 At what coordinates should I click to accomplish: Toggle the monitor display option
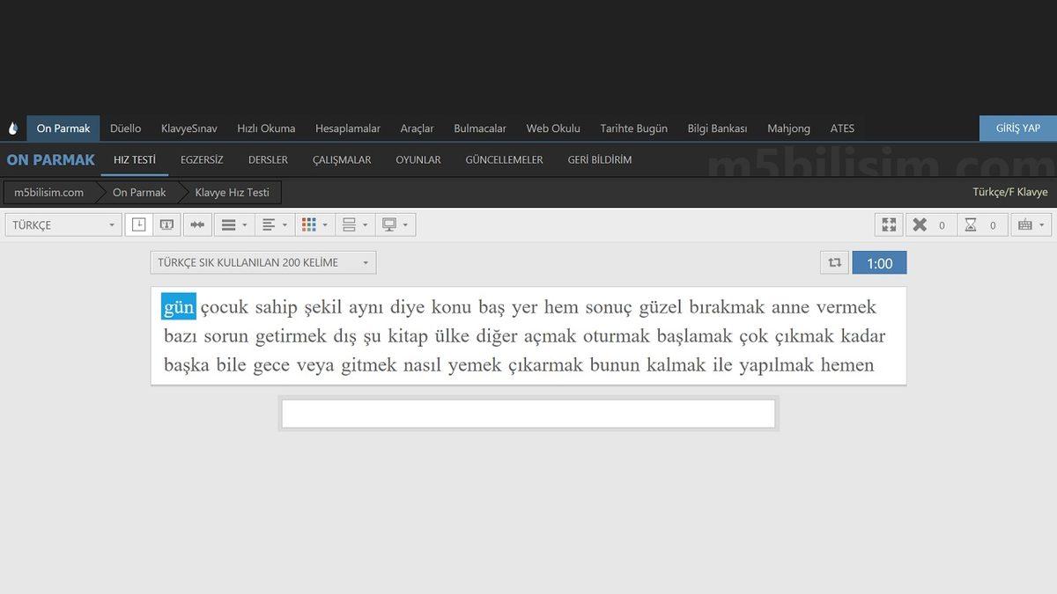click(x=390, y=224)
